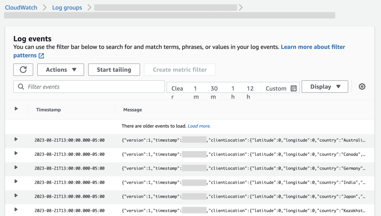Open CloudWatch settings via the gear icon
Screen dimensions: 381x216
coord(362,86)
